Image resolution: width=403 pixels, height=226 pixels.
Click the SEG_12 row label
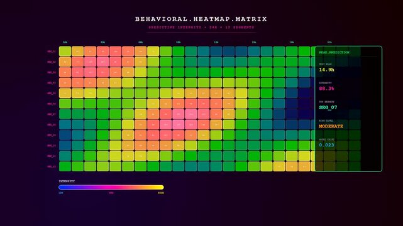coord(52,167)
